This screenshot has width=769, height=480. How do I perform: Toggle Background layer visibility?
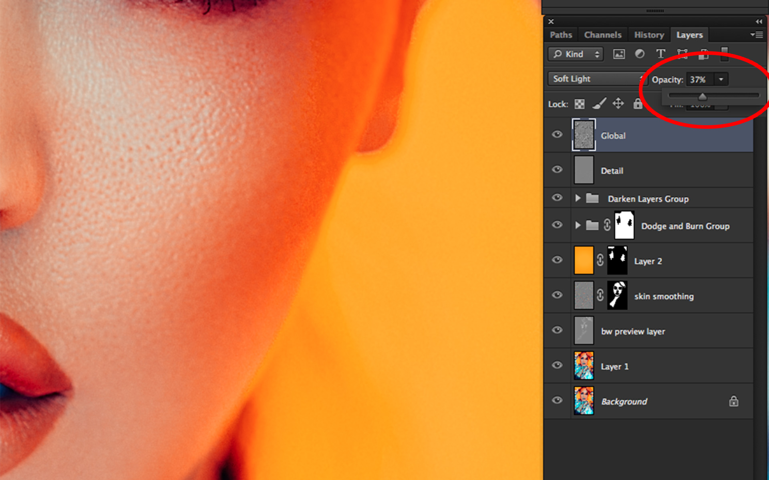click(x=557, y=400)
